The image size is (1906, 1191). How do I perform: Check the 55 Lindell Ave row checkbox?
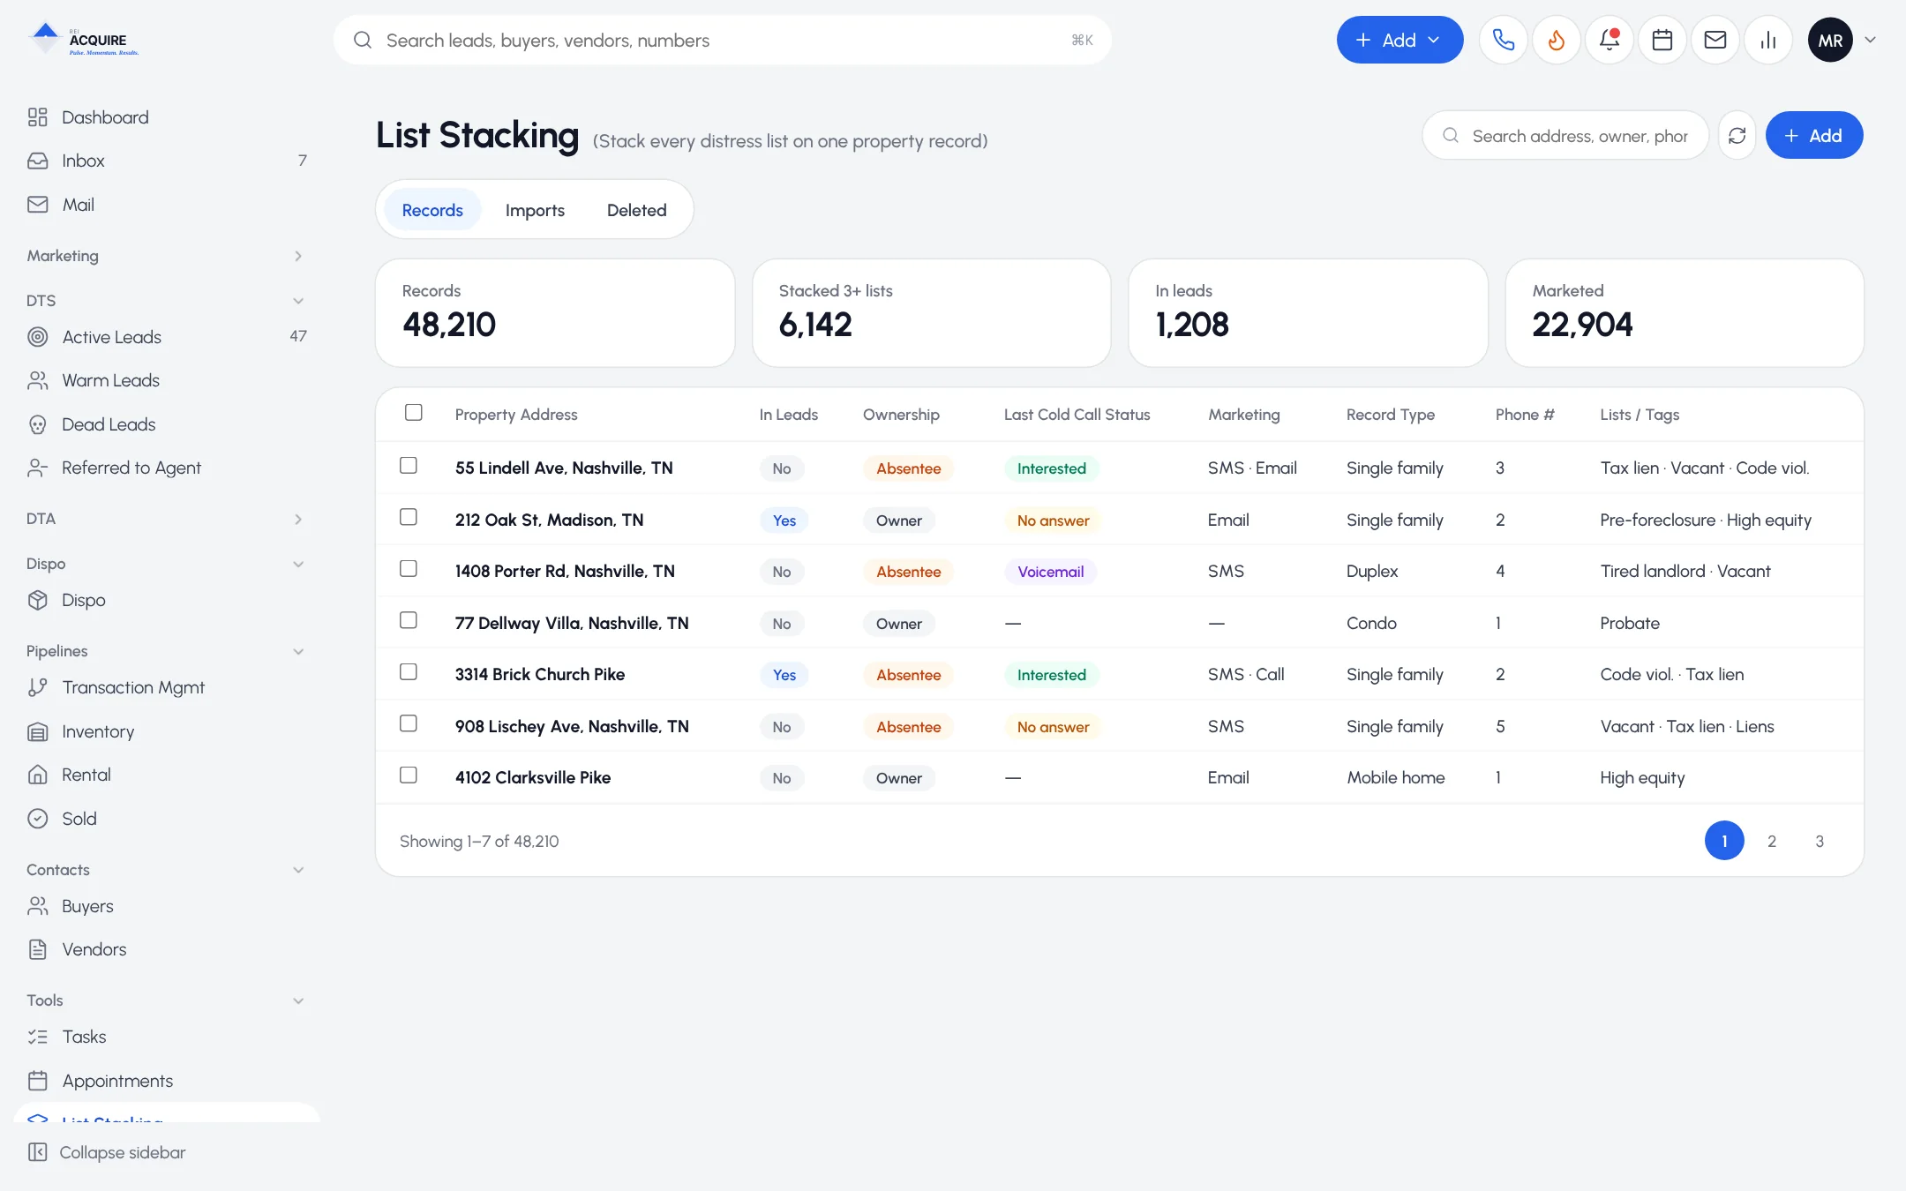tap(408, 465)
